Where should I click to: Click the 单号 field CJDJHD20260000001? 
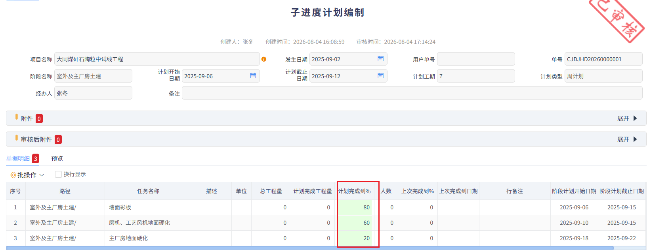coord(603,59)
